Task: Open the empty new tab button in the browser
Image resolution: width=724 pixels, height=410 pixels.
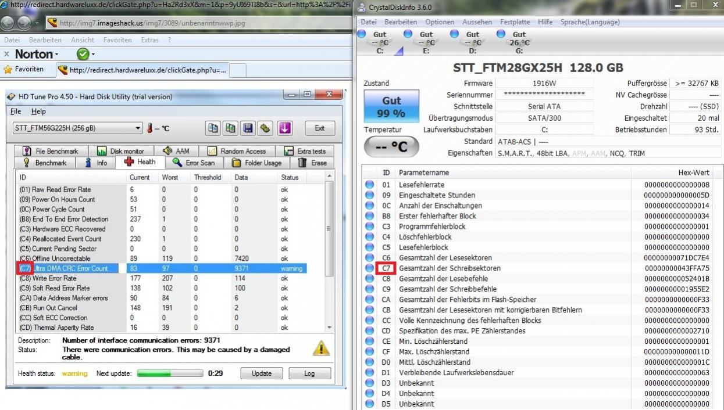Action: pyautogui.click(x=238, y=70)
